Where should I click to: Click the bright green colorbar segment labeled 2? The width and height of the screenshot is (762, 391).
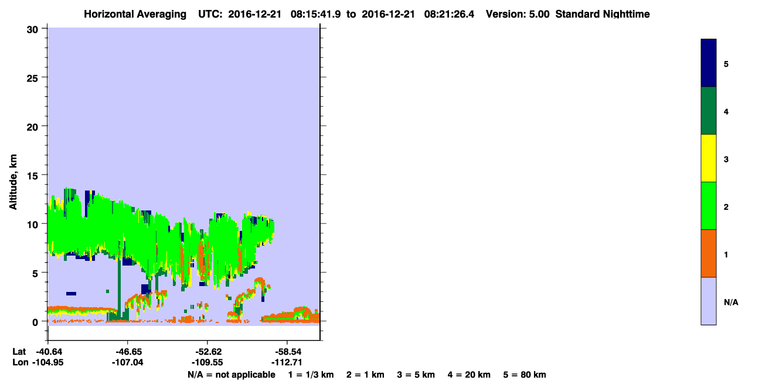709,206
